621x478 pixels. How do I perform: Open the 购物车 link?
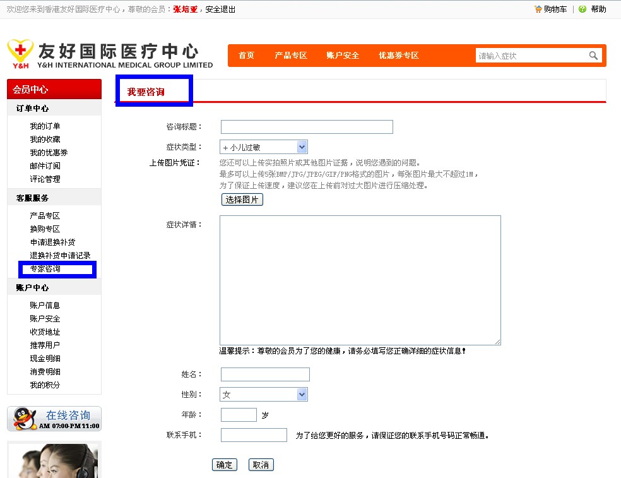coord(555,9)
